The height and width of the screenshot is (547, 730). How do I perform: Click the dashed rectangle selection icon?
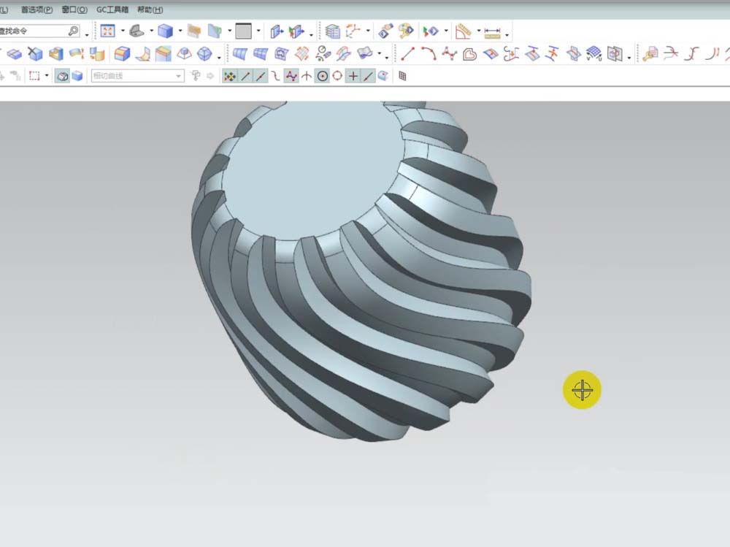(34, 76)
